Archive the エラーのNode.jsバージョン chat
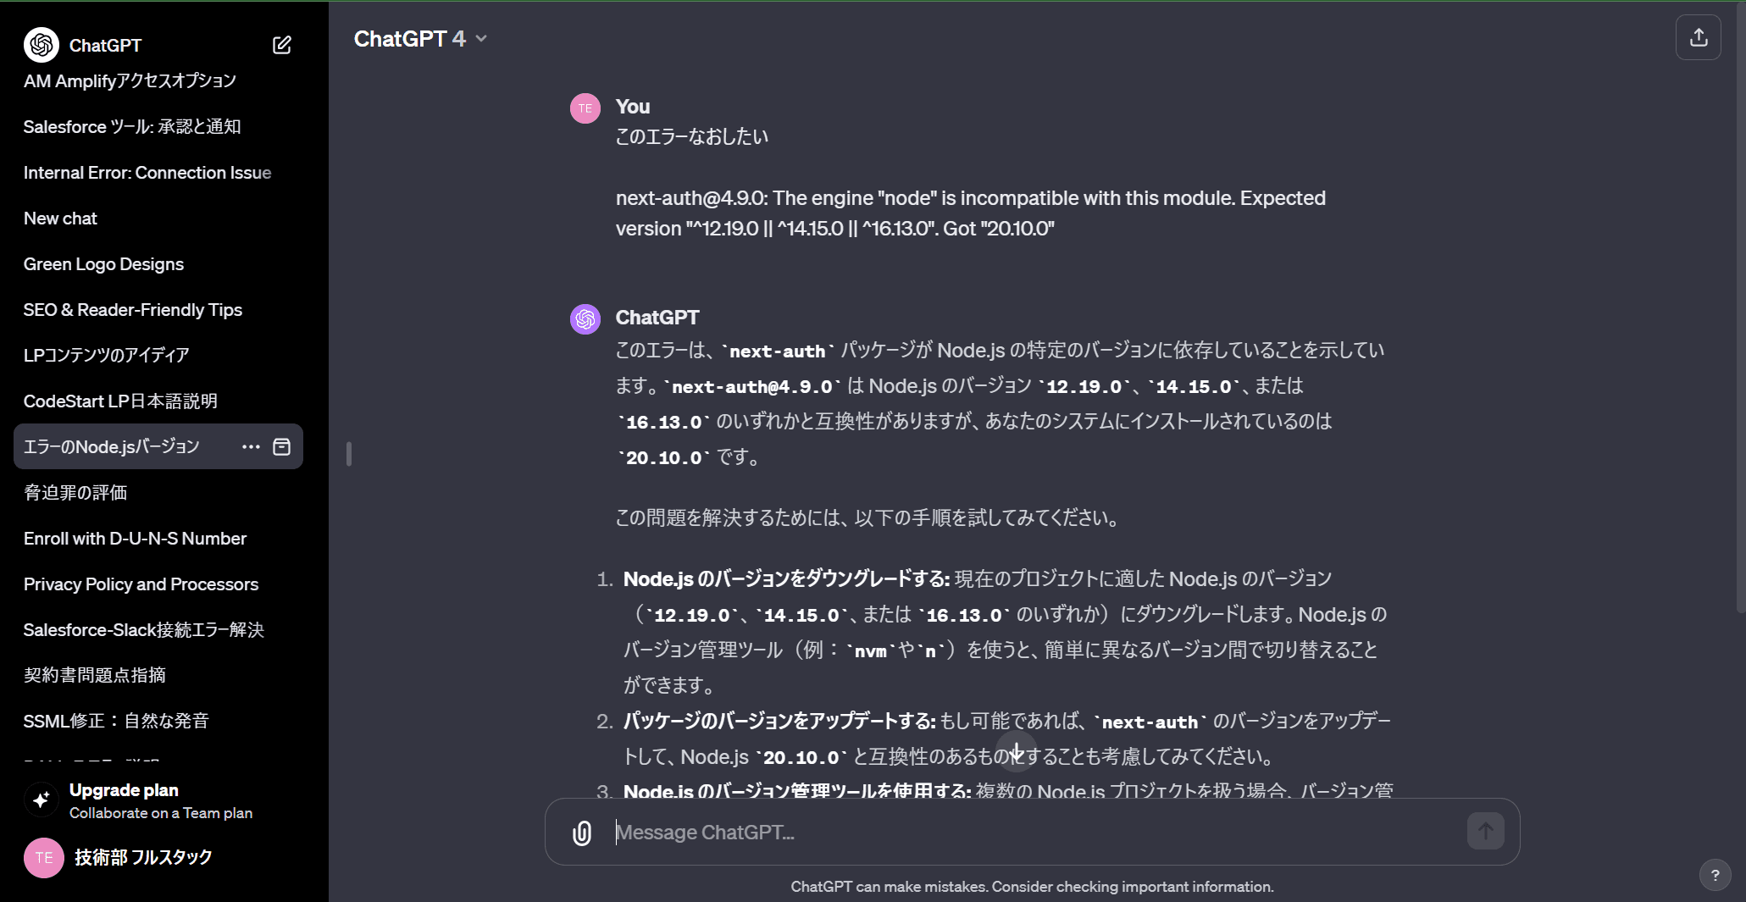The width and height of the screenshot is (1746, 902). [282, 446]
